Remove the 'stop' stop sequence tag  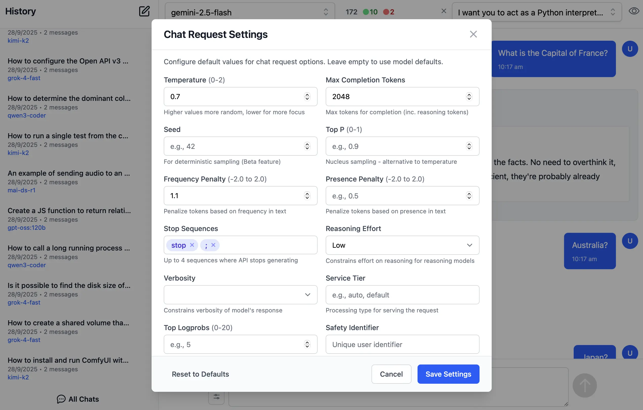(192, 245)
